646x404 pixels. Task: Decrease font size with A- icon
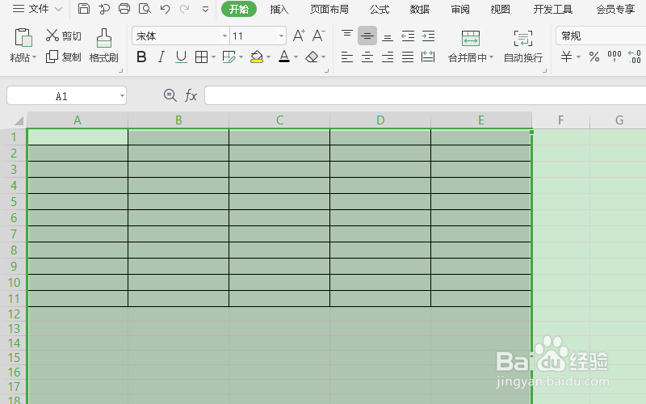tap(318, 36)
